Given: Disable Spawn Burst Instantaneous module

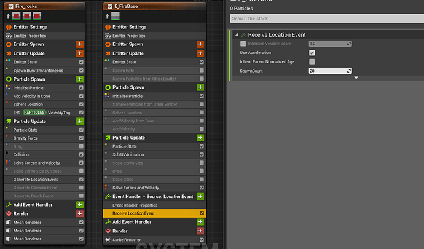Looking at the screenshot, I should [x=81, y=70].
